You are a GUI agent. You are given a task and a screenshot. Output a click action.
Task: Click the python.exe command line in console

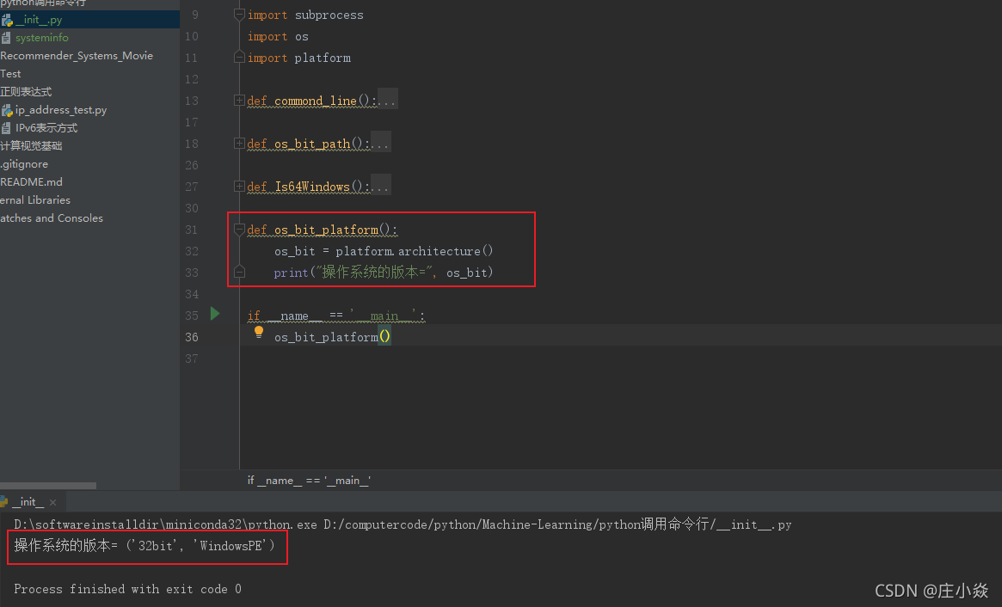403,524
